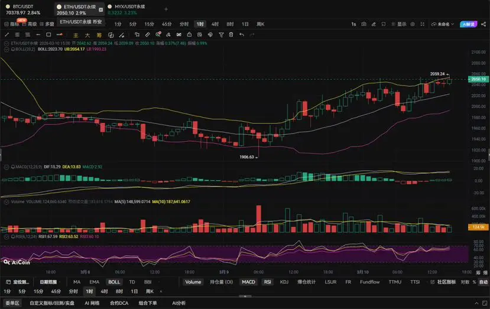The height and width of the screenshot is (309, 490).
Task: Open the 社区指标 community indicators
Action: (443, 282)
